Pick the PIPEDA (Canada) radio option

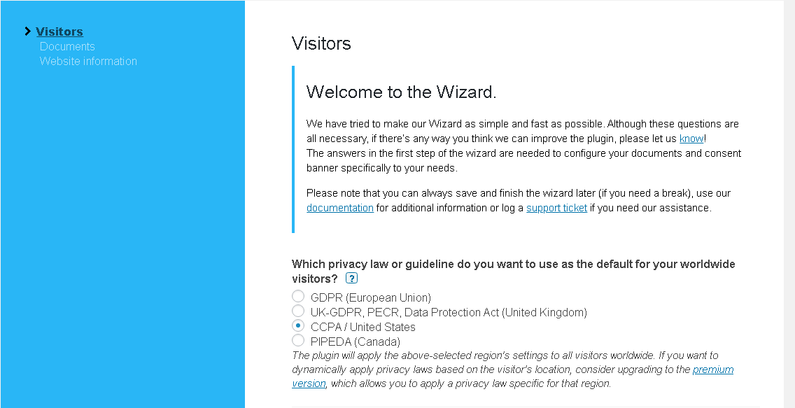pos(298,340)
